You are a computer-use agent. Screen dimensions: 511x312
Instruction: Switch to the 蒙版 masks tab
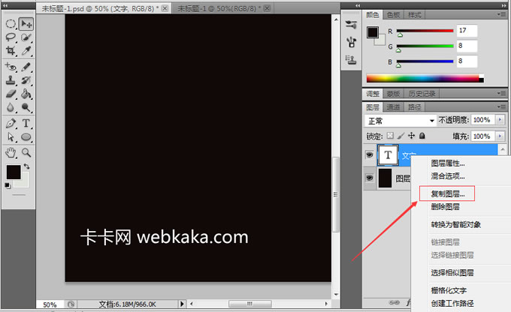pos(393,94)
